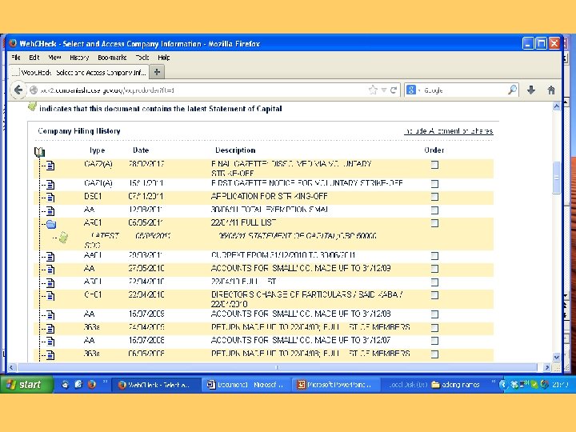Screen dimensions: 576x432
Task: Tick order box for Total Exemption Small
Action: coord(434,210)
